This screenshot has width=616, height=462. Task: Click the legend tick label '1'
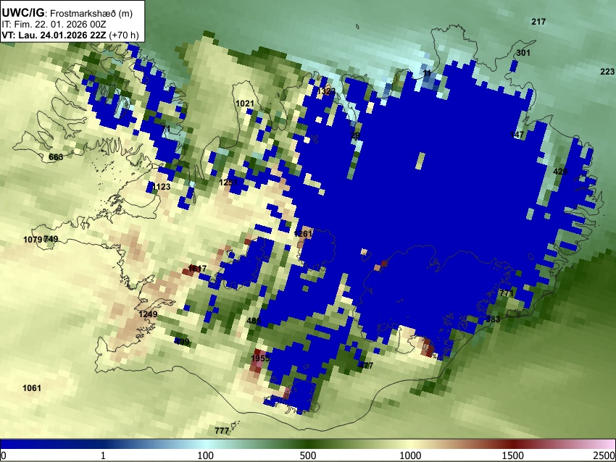pos(103,455)
